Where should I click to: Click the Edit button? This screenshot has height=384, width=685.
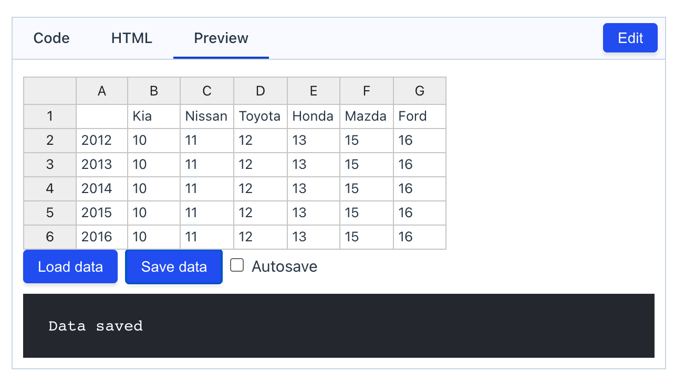tap(630, 38)
